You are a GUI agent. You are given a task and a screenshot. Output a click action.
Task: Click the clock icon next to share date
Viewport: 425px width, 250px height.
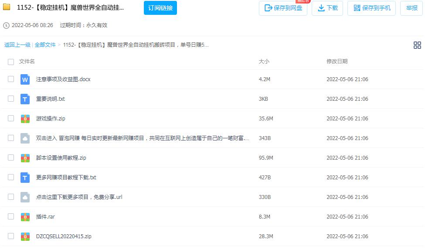(x=6, y=25)
